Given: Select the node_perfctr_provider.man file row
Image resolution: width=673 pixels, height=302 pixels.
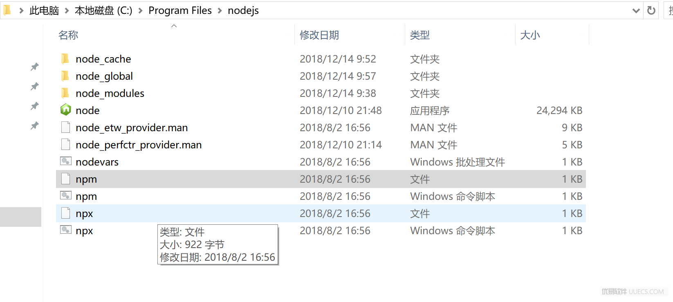Looking at the screenshot, I should tap(321, 145).
